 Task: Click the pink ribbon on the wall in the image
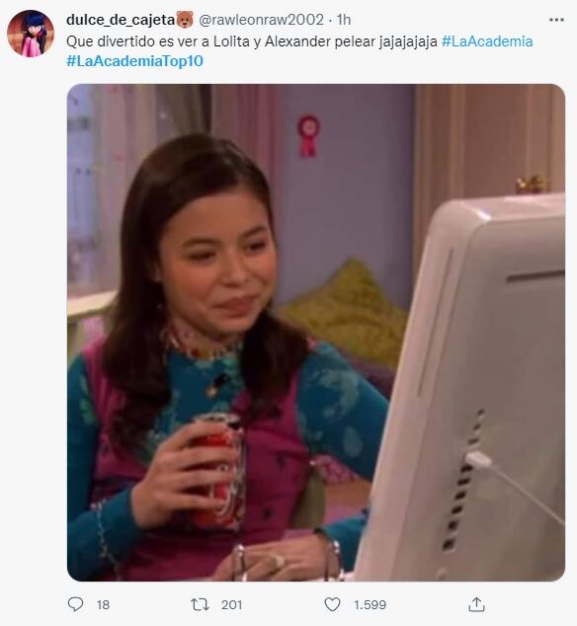[308, 136]
